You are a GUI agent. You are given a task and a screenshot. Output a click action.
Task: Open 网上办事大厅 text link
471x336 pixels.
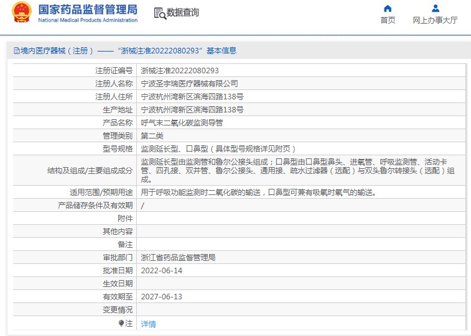[436, 20]
